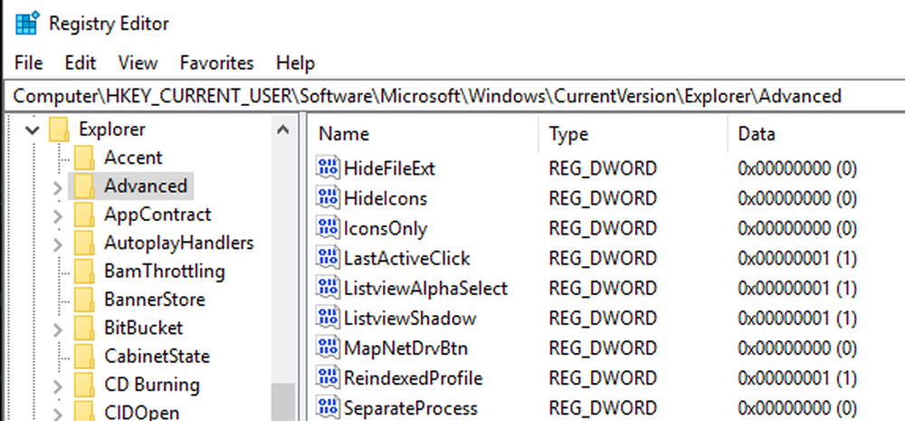Select the HideFileExt value name
The width and height of the screenshot is (905, 421).
389,168
